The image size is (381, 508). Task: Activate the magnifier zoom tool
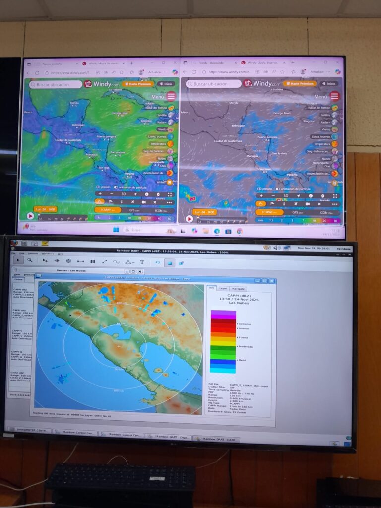[x=30, y=260]
